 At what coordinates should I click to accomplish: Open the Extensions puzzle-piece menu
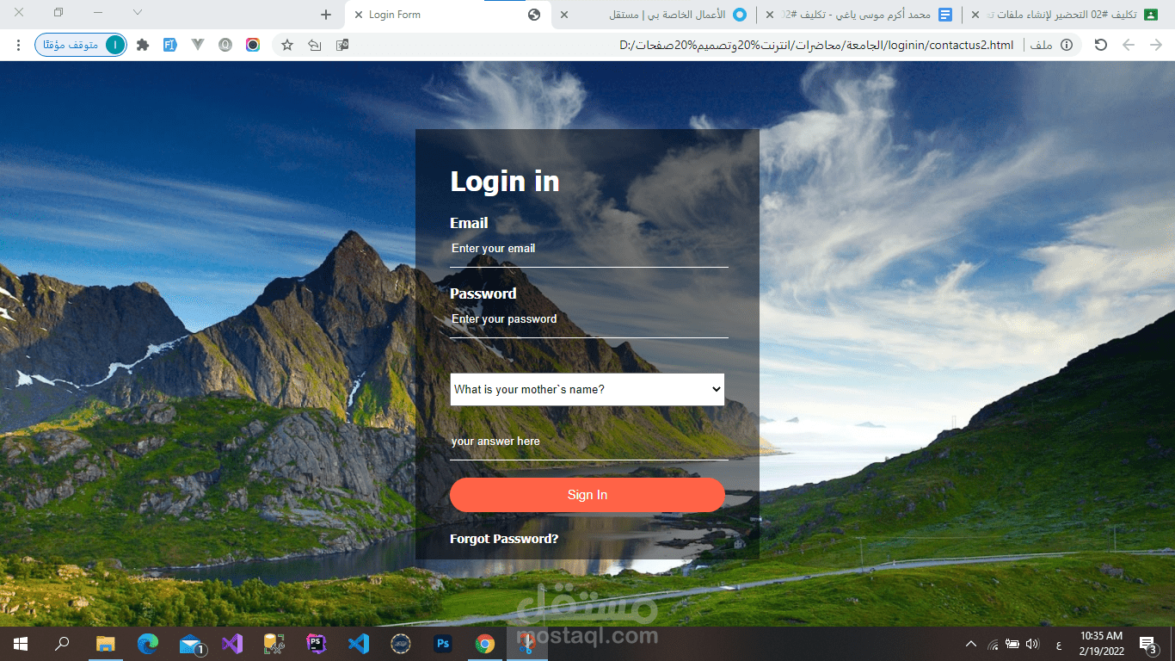tap(143, 45)
